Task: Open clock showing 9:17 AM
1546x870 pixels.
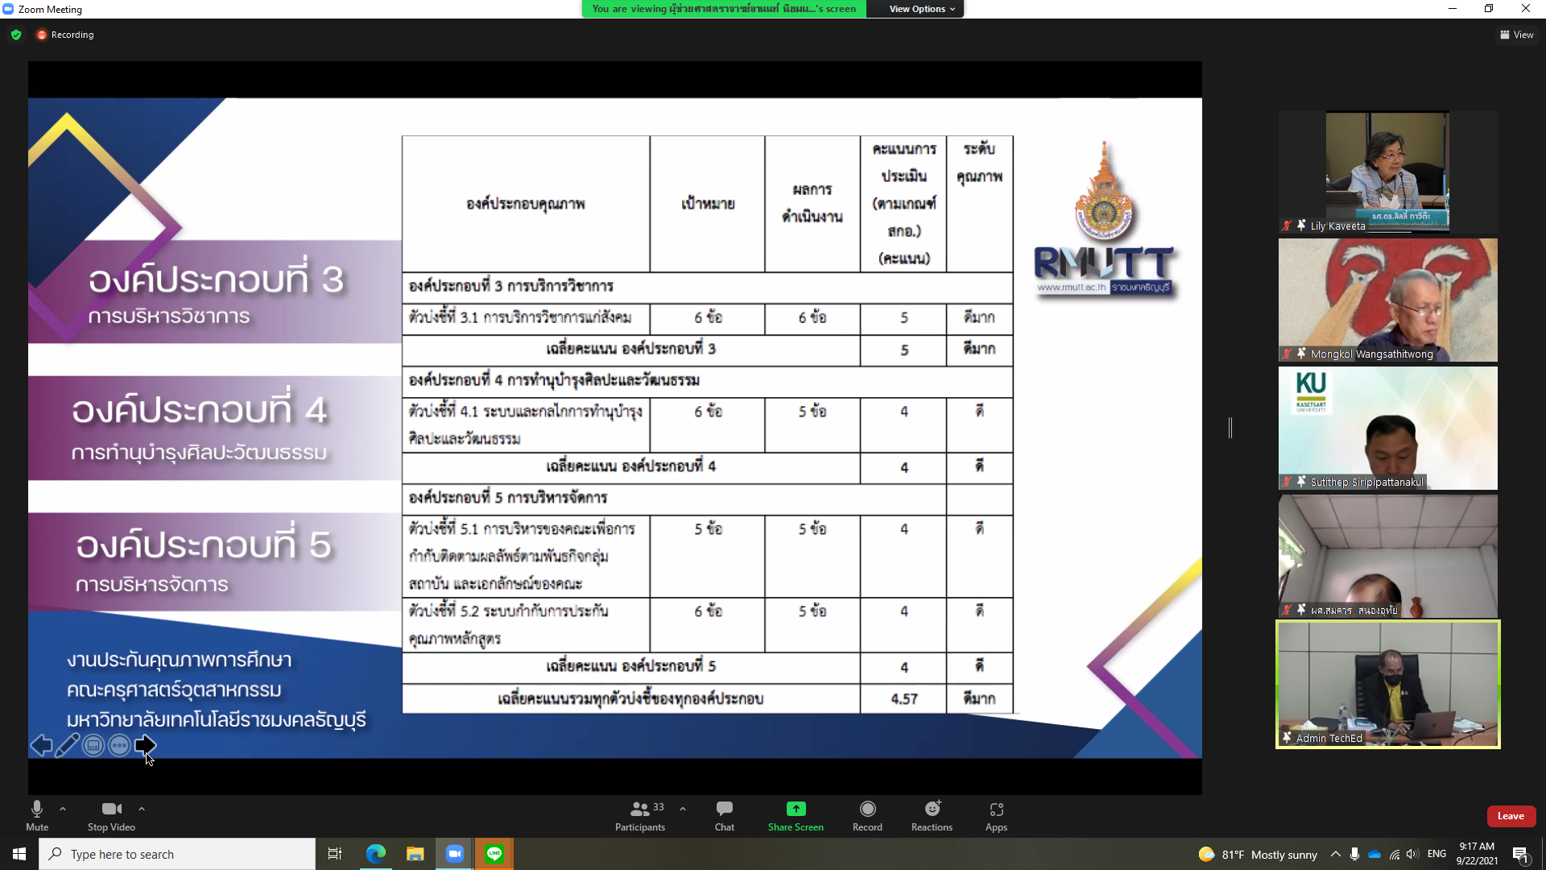Action: [1477, 854]
